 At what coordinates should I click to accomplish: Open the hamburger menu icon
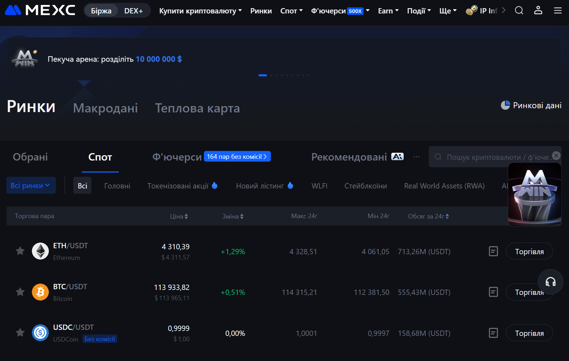coord(558,11)
